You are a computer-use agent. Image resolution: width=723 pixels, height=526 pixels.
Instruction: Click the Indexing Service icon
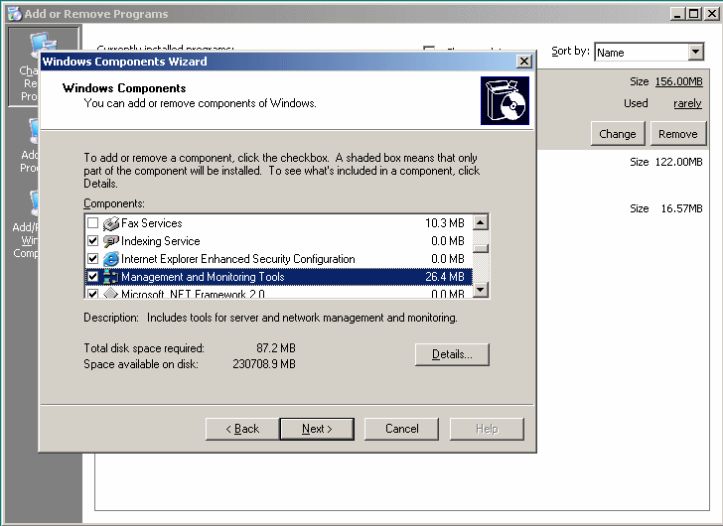[x=110, y=241]
